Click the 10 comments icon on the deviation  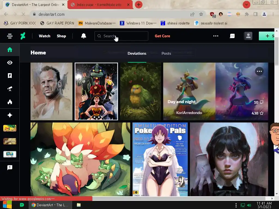(258, 102)
